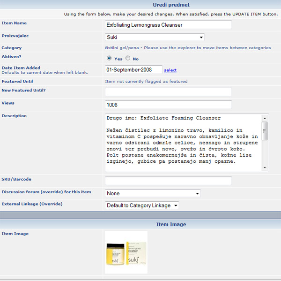Image resolution: width=281 pixels, height=281 pixels.
Task: Click the External Linkage (Override) label
Action: [x=32, y=204]
